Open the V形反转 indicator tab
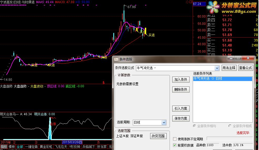 (75, 147)
